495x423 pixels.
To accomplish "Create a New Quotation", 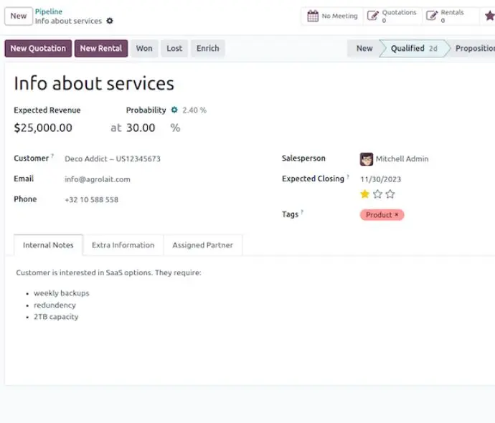I will pyautogui.click(x=38, y=48).
